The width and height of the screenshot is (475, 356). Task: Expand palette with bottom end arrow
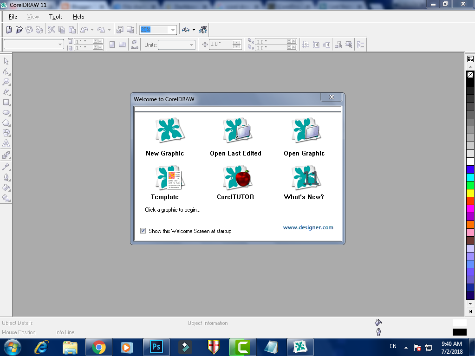coord(470,311)
